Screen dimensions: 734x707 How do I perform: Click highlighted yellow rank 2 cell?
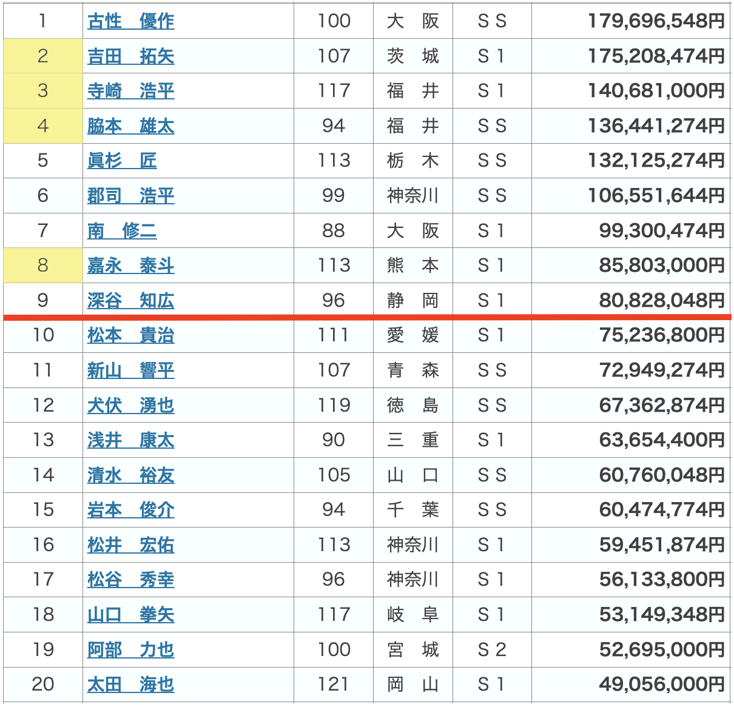pyautogui.click(x=42, y=56)
